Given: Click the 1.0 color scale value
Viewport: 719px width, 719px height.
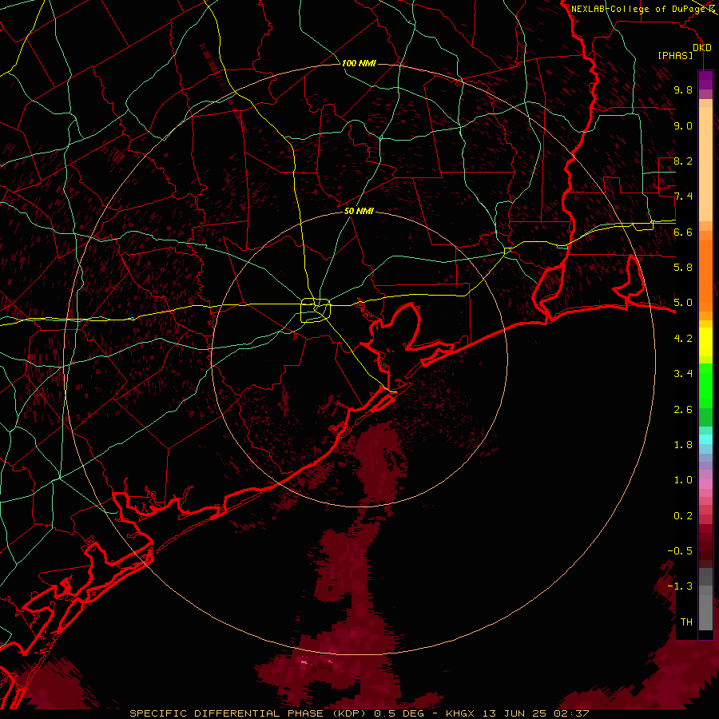Looking at the screenshot, I should [x=683, y=480].
